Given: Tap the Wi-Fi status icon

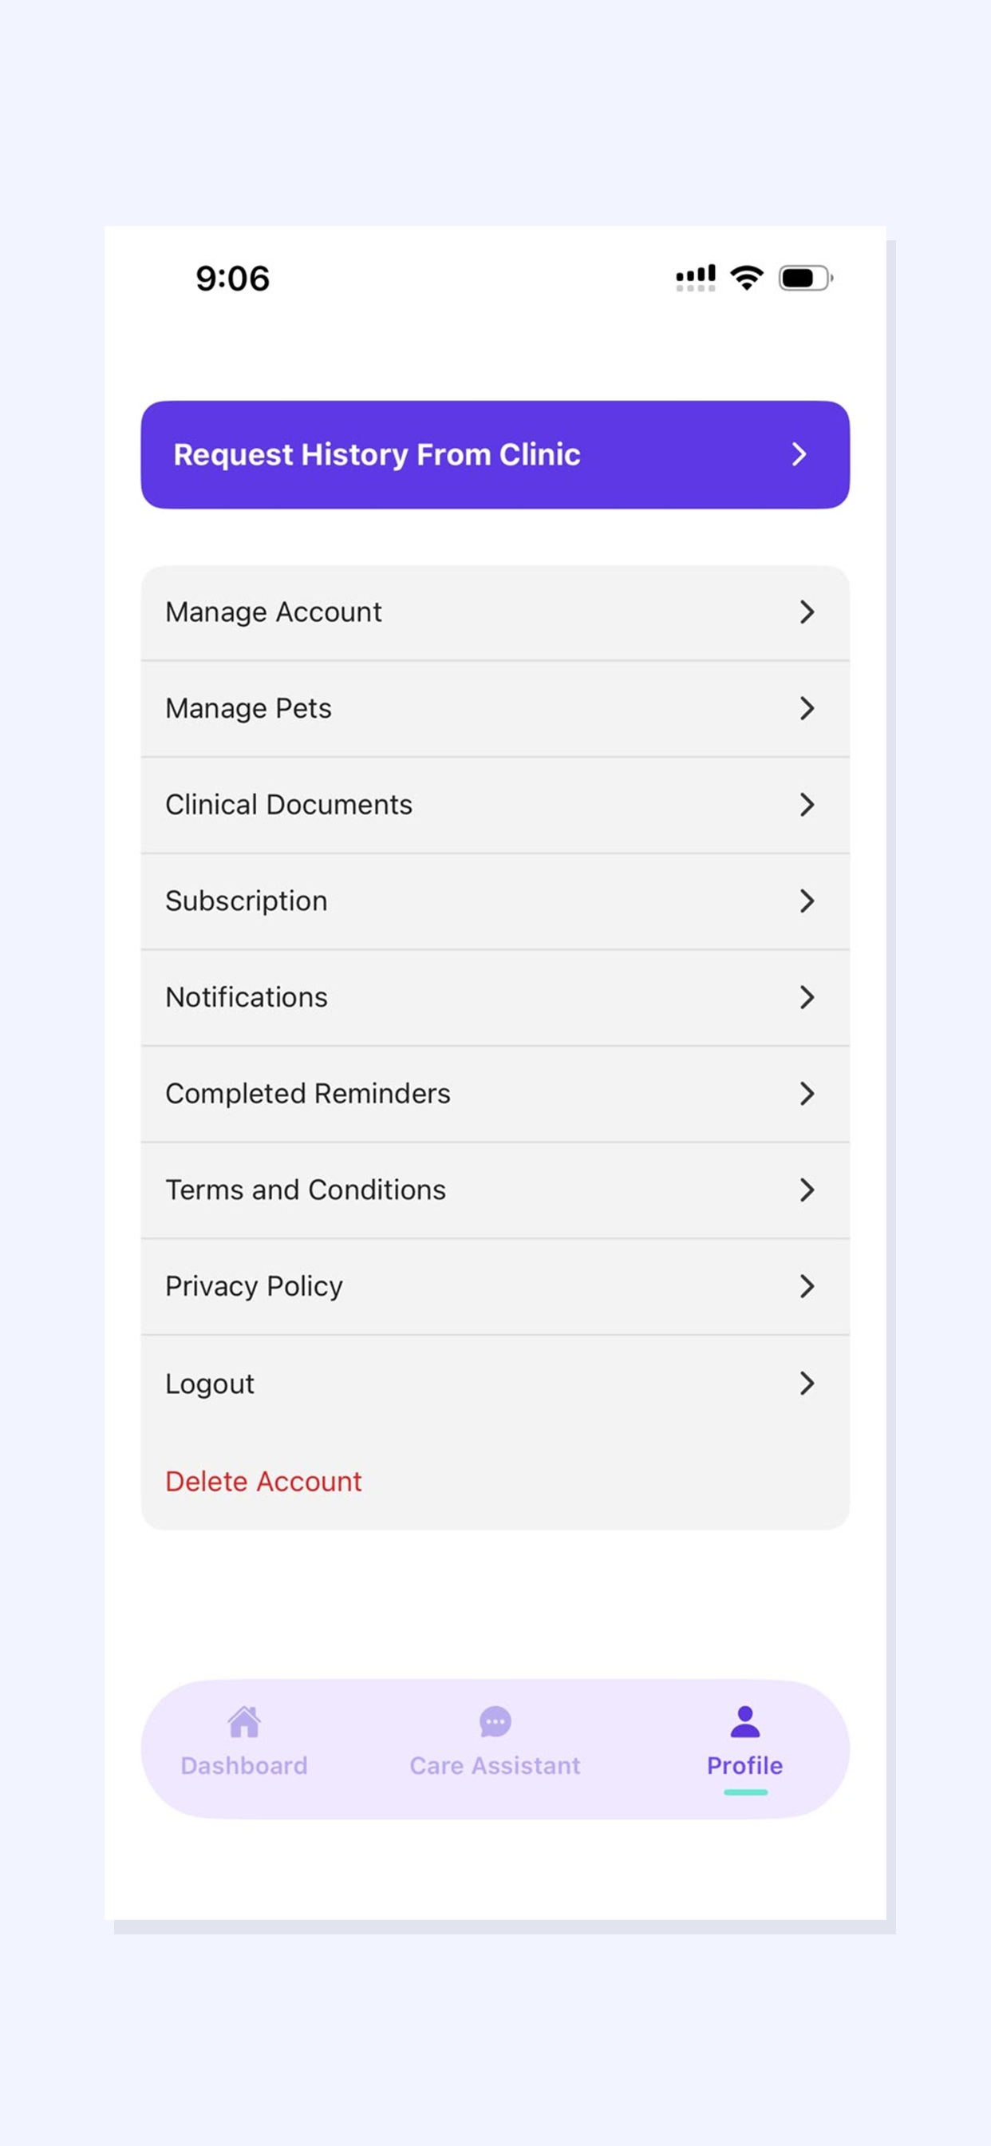Looking at the screenshot, I should tap(747, 277).
